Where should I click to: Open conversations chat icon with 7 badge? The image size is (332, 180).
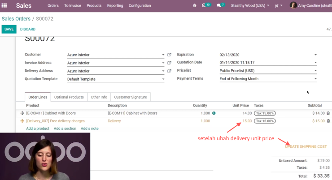221,5
